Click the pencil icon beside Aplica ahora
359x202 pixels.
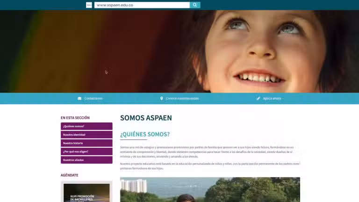258,99
